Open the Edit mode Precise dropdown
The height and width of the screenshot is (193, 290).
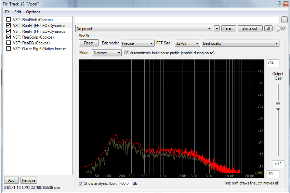tap(137, 43)
